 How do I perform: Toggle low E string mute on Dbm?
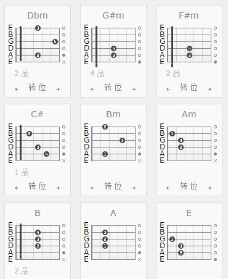[63, 62]
